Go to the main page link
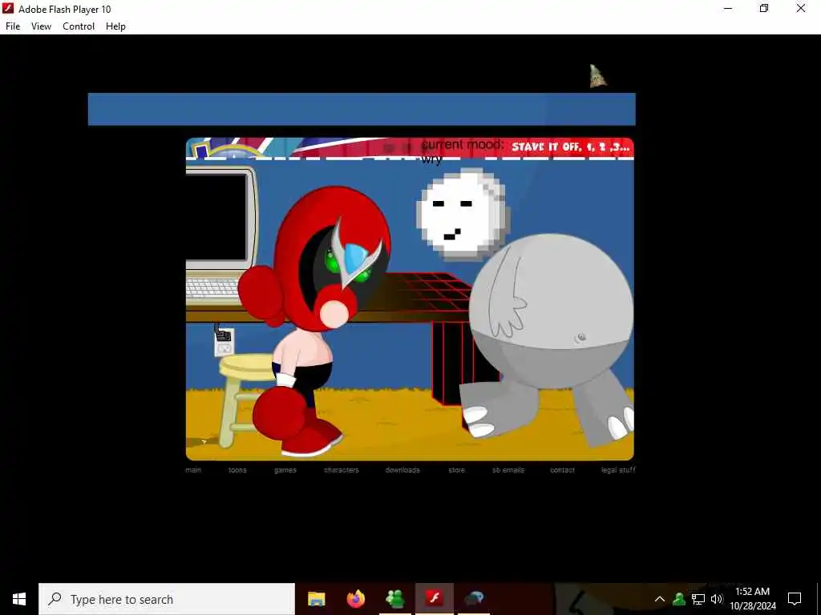This screenshot has width=821, height=615. click(x=193, y=469)
